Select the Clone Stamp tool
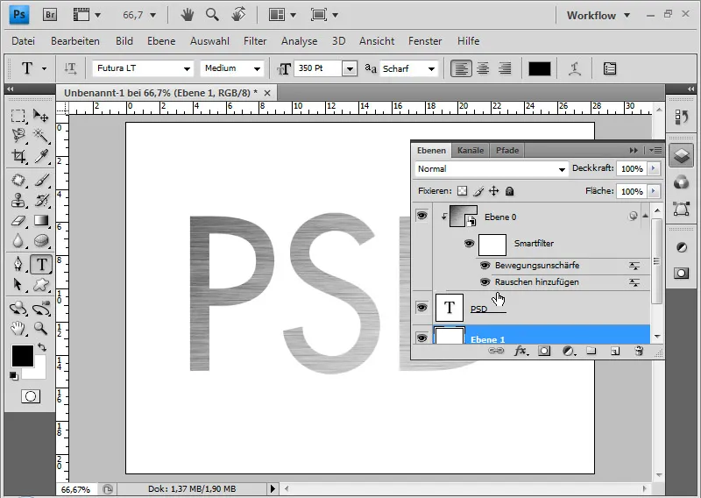The height and width of the screenshot is (498, 701). coord(18,200)
